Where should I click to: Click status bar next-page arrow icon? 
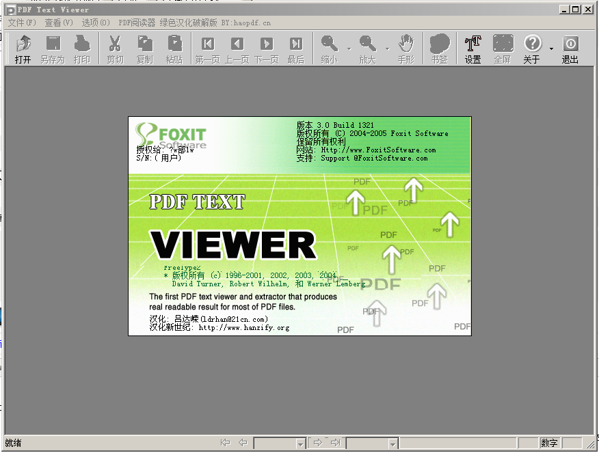[318, 443]
